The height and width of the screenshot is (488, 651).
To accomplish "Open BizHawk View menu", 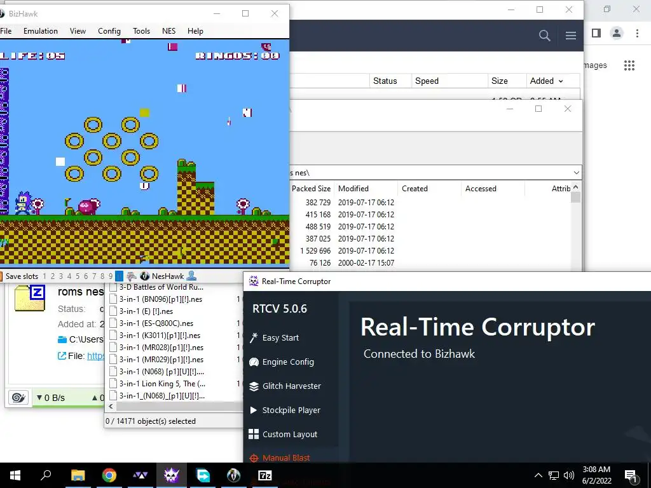I will pyautogui.click(x=78, y=31).
